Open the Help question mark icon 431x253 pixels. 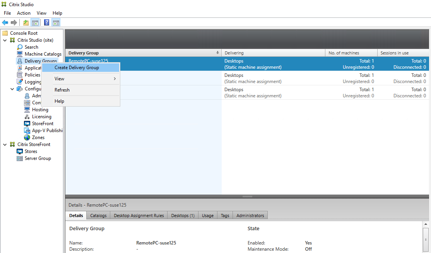point(46,22)
